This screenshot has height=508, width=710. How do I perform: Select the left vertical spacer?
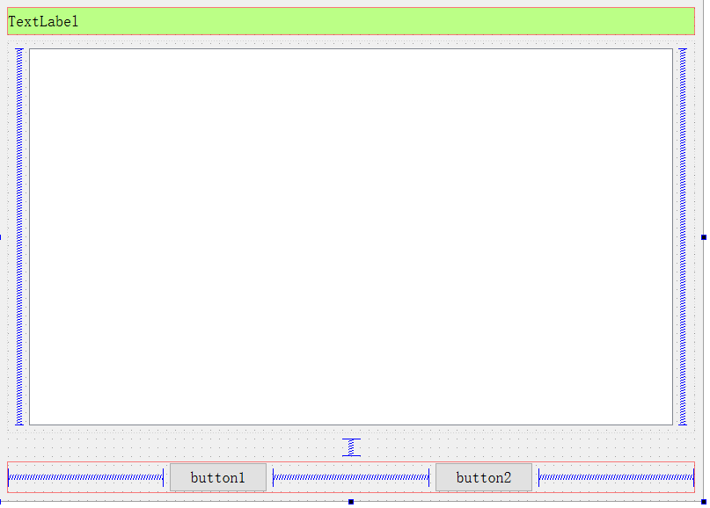(x=19, y=236)
